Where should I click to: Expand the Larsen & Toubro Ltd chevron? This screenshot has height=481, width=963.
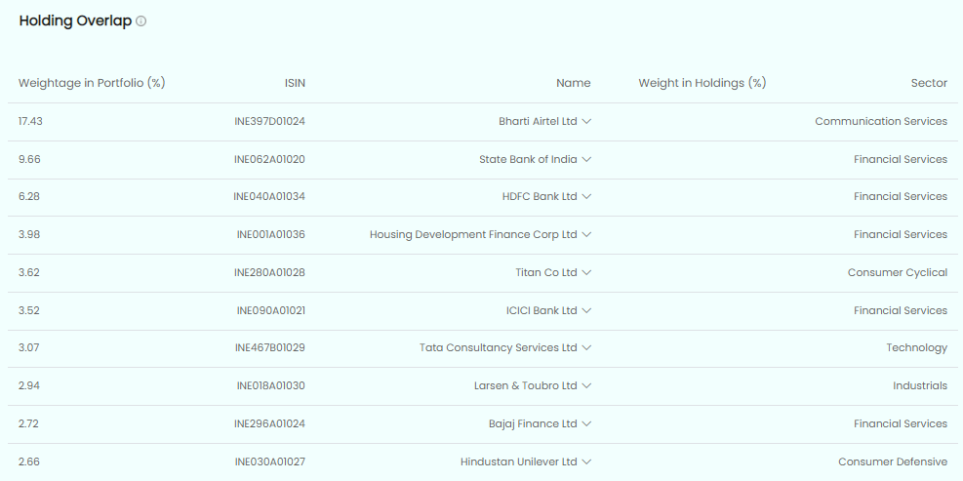pos(586,385)
